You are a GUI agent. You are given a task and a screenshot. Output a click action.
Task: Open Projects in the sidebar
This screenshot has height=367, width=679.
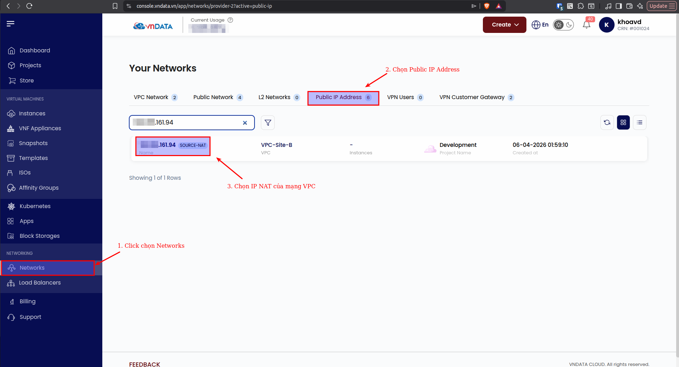point(30,65)
